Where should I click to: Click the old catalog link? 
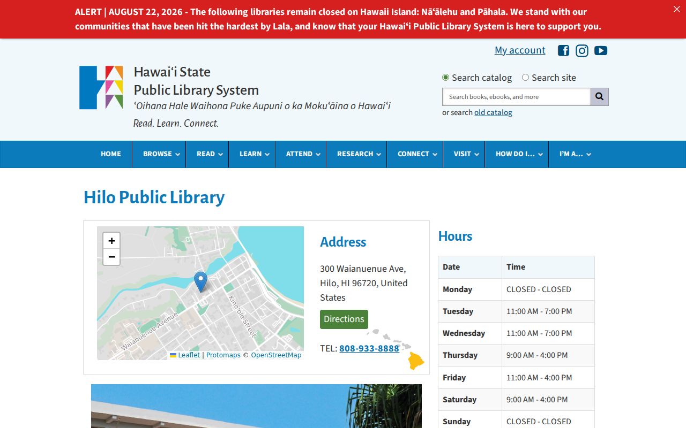pyautogui.click(x=493, y=112)
